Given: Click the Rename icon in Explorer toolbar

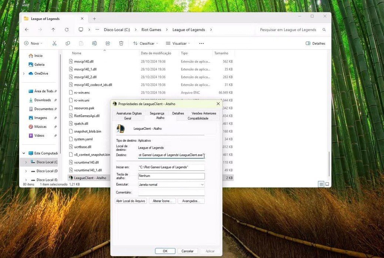Looking at the screenshot, I should pyautogui.click(x=94, y=43).
